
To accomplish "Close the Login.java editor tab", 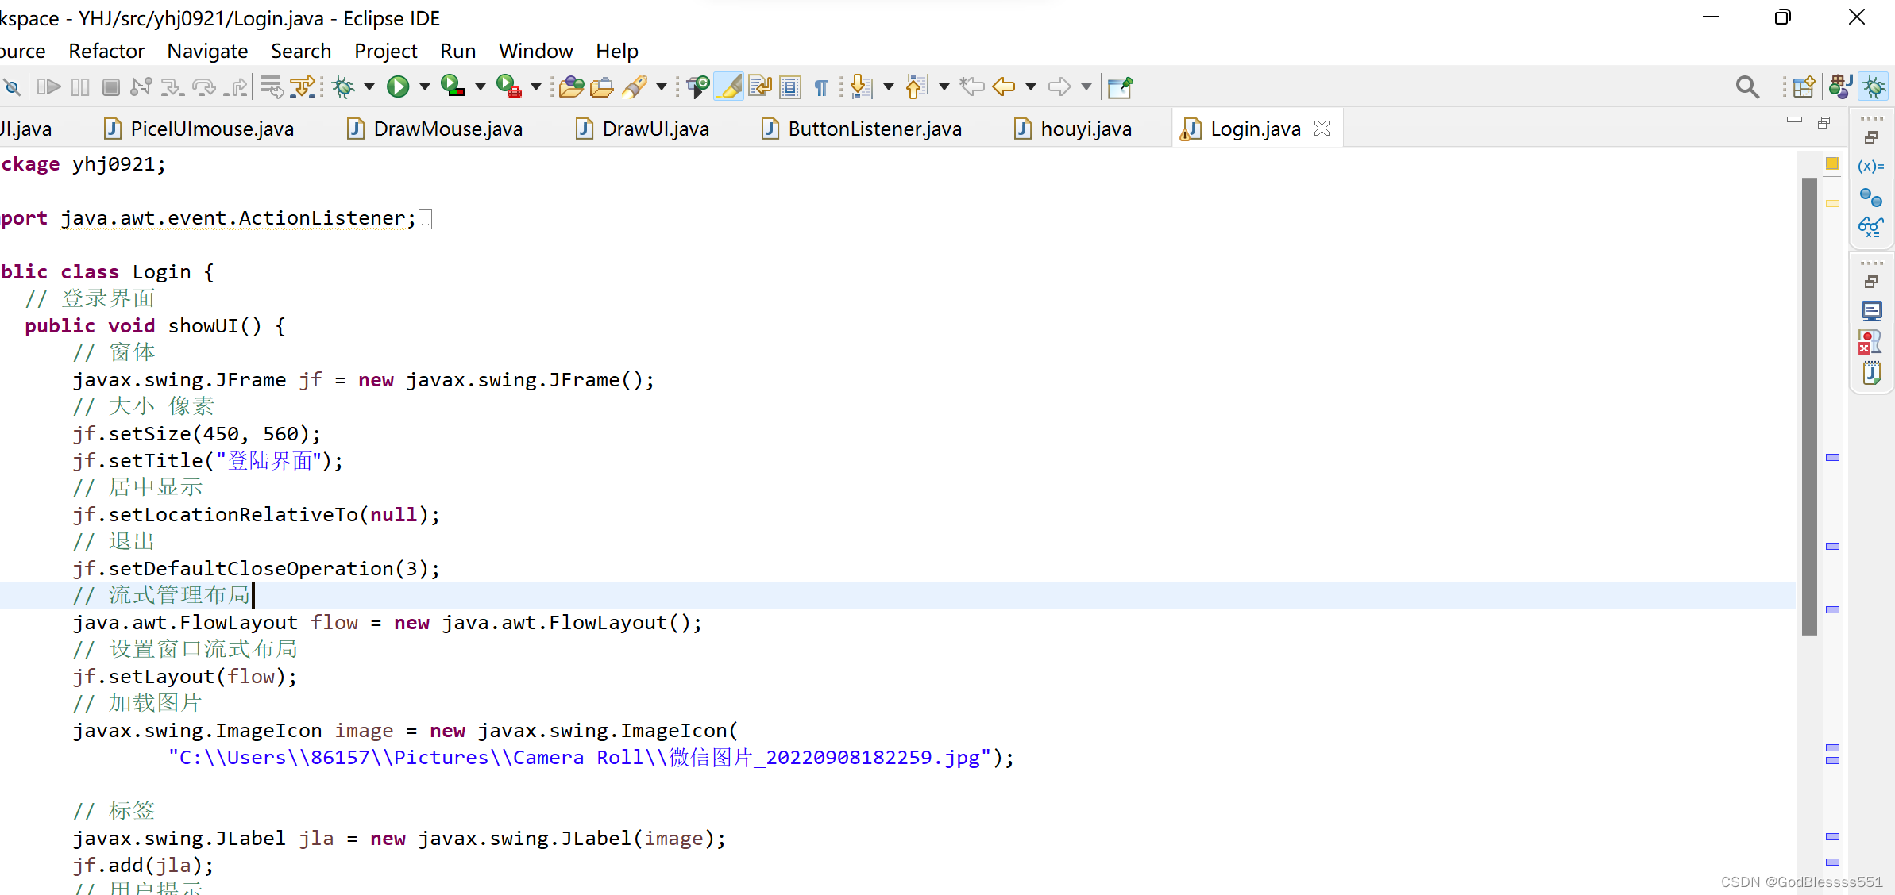I will tap(1322, 129).
